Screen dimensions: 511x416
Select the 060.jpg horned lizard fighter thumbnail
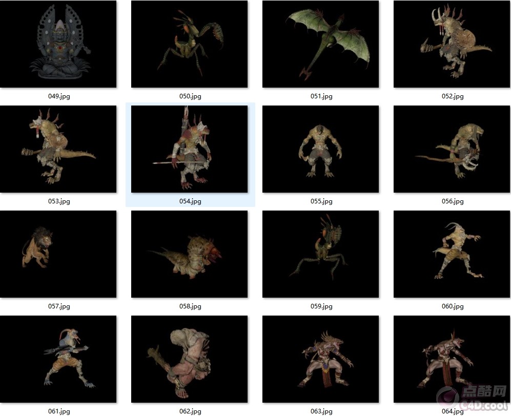pos(452,254)
